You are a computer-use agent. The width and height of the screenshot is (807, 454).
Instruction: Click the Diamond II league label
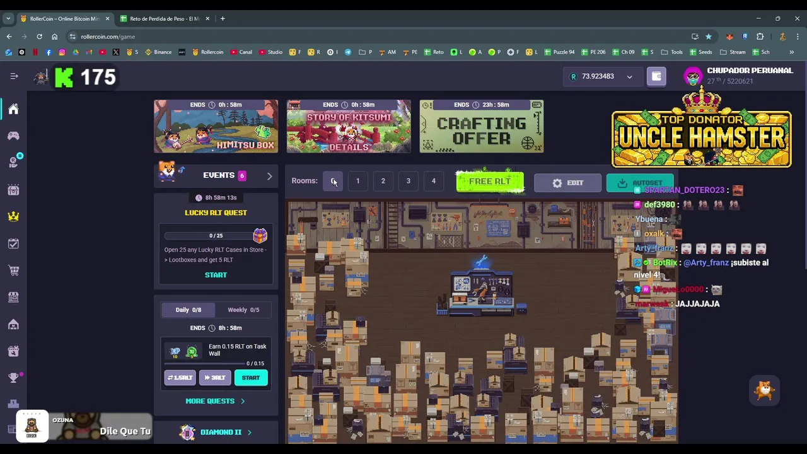(221, 433)
